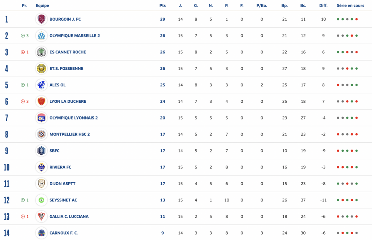
Task: Click the ES Cannet Roche club logo
Action: pyautogui.click(x=41, y=52)
